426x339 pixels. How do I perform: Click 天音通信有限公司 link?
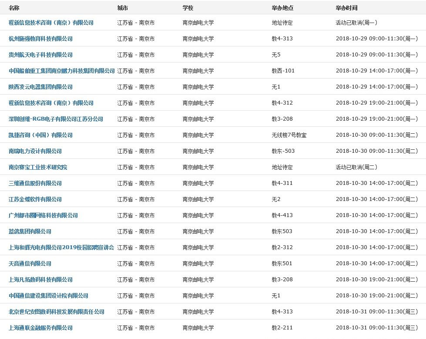coord(30,263)
